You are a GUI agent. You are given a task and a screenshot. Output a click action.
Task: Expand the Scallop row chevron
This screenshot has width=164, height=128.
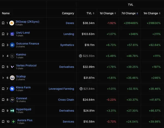[x=3, y=78]
